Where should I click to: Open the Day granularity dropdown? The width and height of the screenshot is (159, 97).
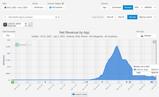click(8, 36)
